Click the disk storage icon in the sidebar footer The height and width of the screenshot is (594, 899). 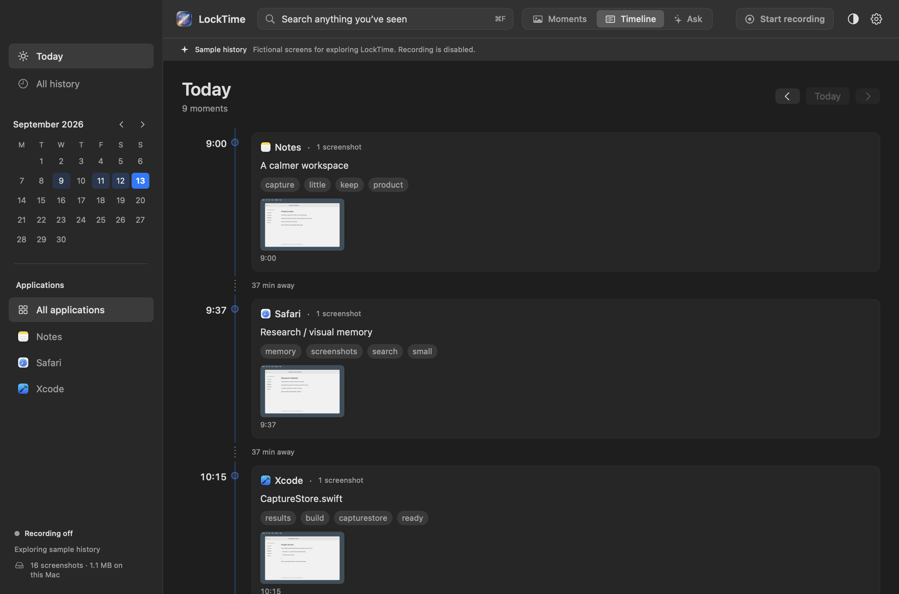tap(19, 565)
